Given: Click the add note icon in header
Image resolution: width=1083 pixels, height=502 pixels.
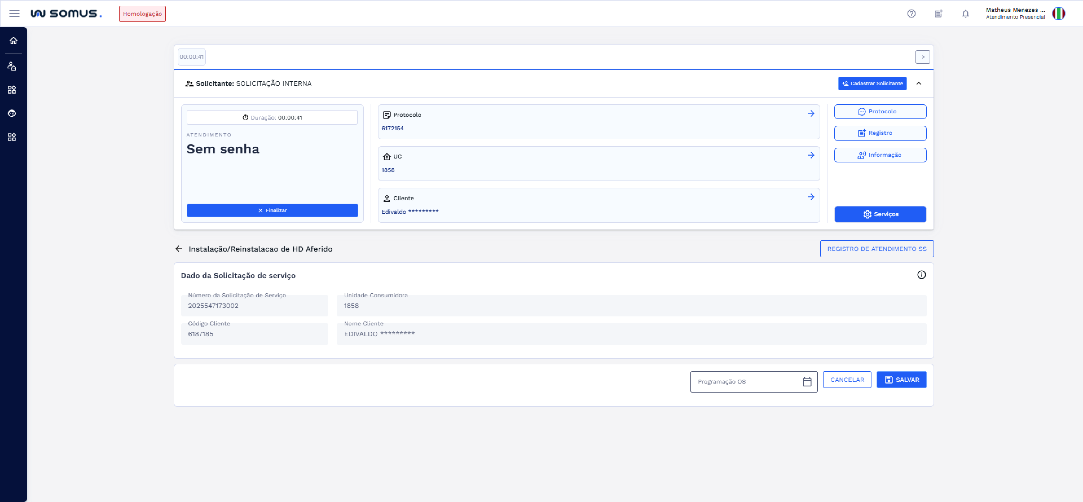Looking at the screenshot, I should click(938, 14).
